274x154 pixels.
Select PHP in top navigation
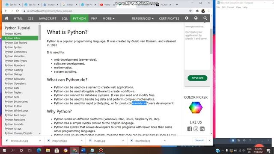coord(94,18)
